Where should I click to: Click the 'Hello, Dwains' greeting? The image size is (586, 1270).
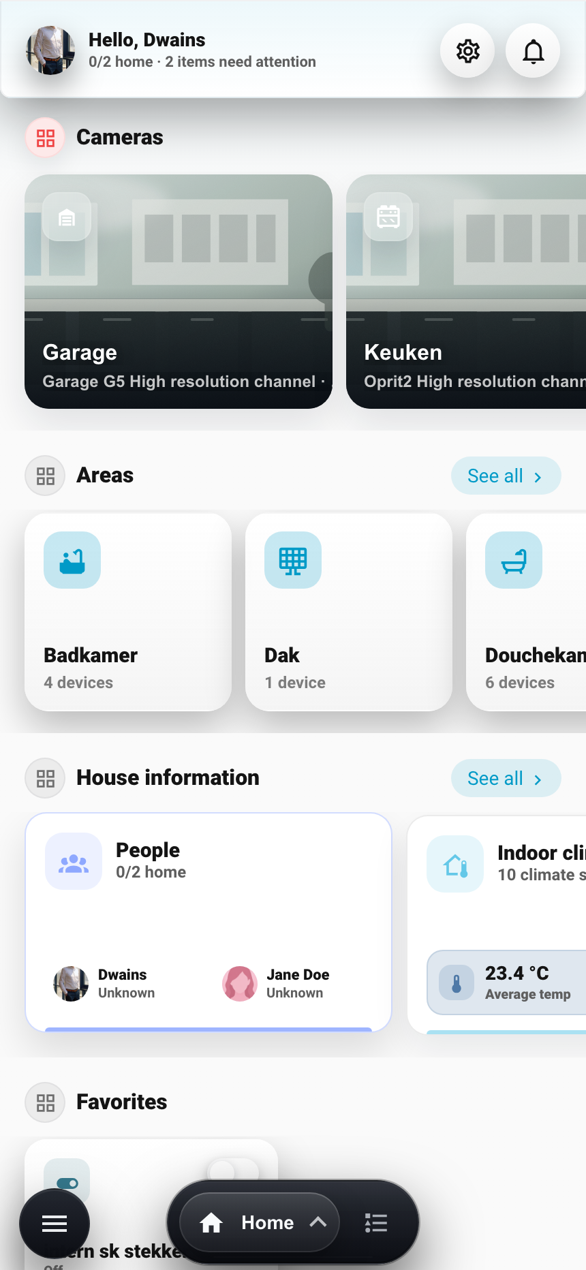tap(147, 40)
